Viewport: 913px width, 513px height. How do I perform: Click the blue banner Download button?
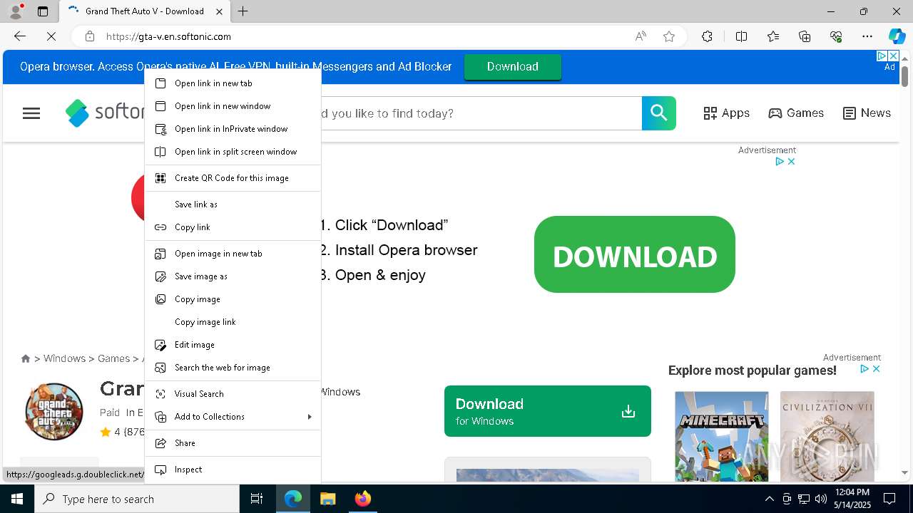[512, 66]
